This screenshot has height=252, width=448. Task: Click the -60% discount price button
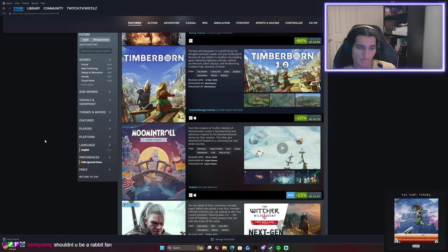(x=308, y=41)
